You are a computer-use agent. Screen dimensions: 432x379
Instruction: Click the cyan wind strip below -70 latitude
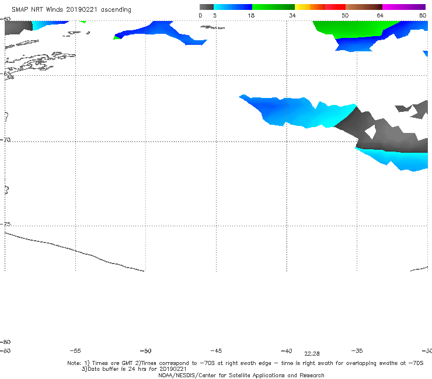397,160
